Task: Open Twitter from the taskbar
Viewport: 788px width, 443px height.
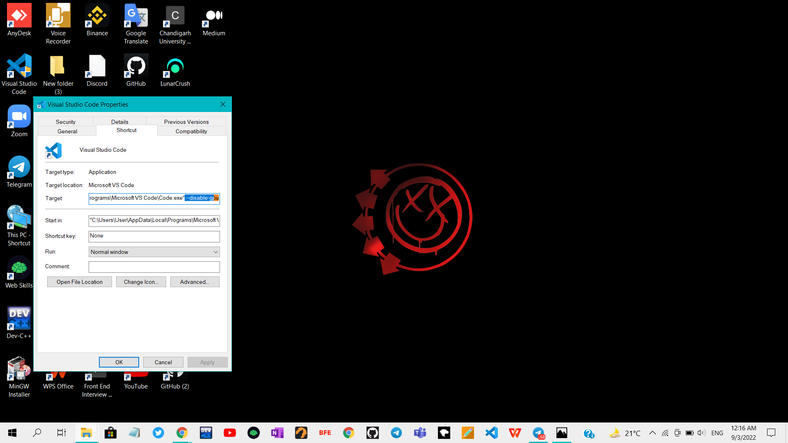Action: point(158,433)
